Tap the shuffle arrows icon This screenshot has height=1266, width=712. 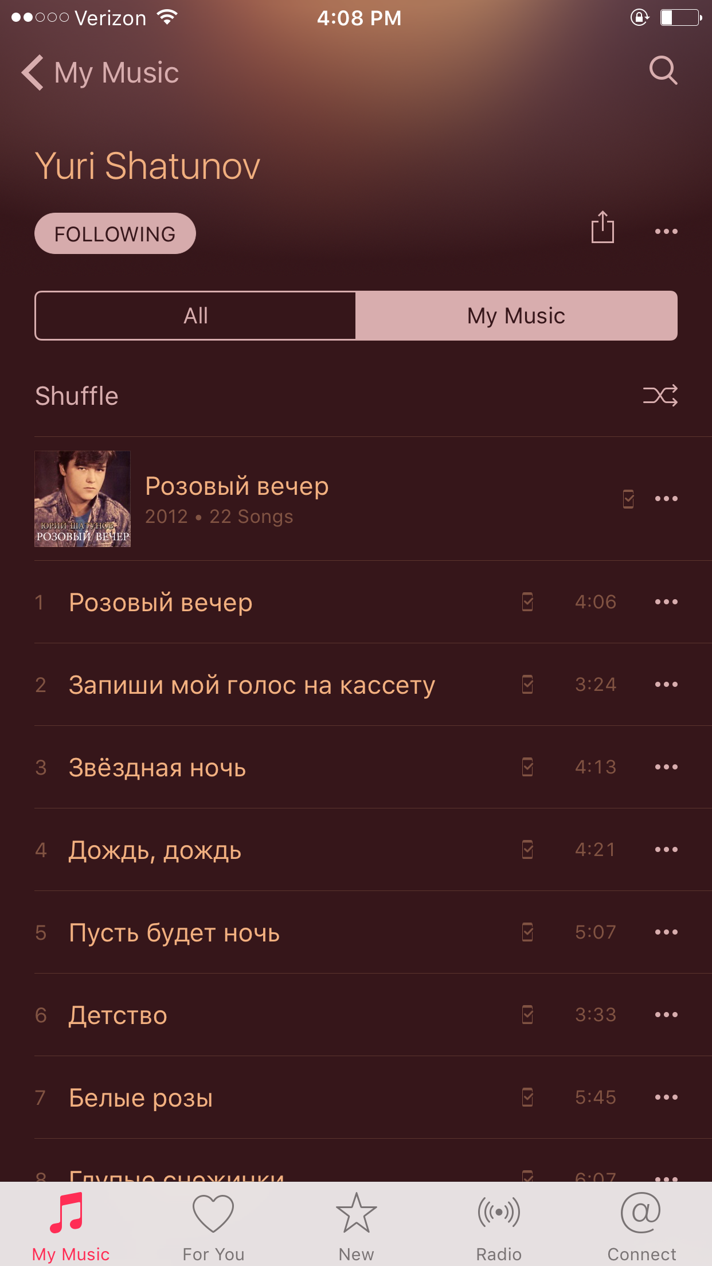click(660, 396)
